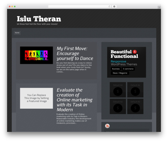Open a new browser tab plus button
Viewport: 168px width, 142px height.
pos(159,7)
